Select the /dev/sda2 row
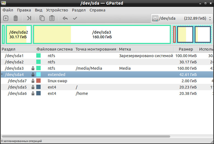Image resolution: width=214 pixels, height=144 pixels. [x=107, y=62]
